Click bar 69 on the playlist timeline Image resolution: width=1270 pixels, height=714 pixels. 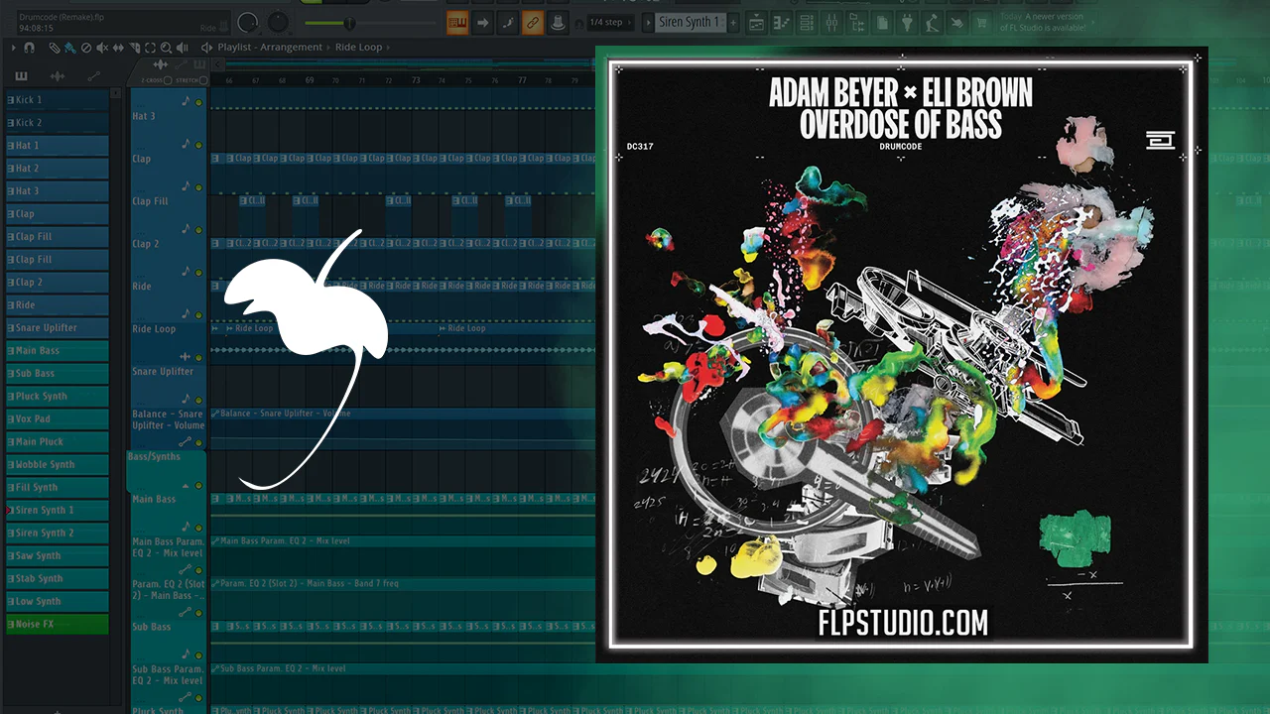point(310,80)
